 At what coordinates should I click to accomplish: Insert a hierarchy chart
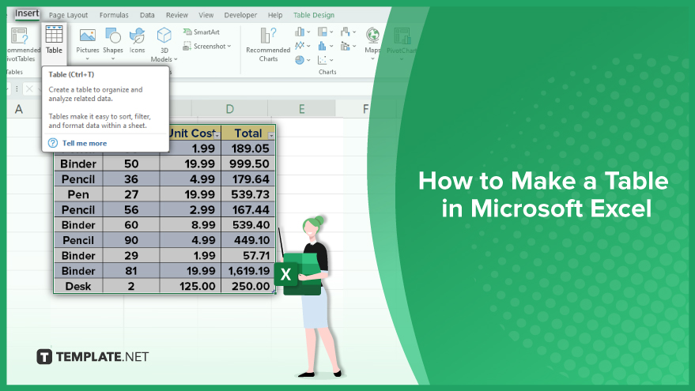[323, 32]
